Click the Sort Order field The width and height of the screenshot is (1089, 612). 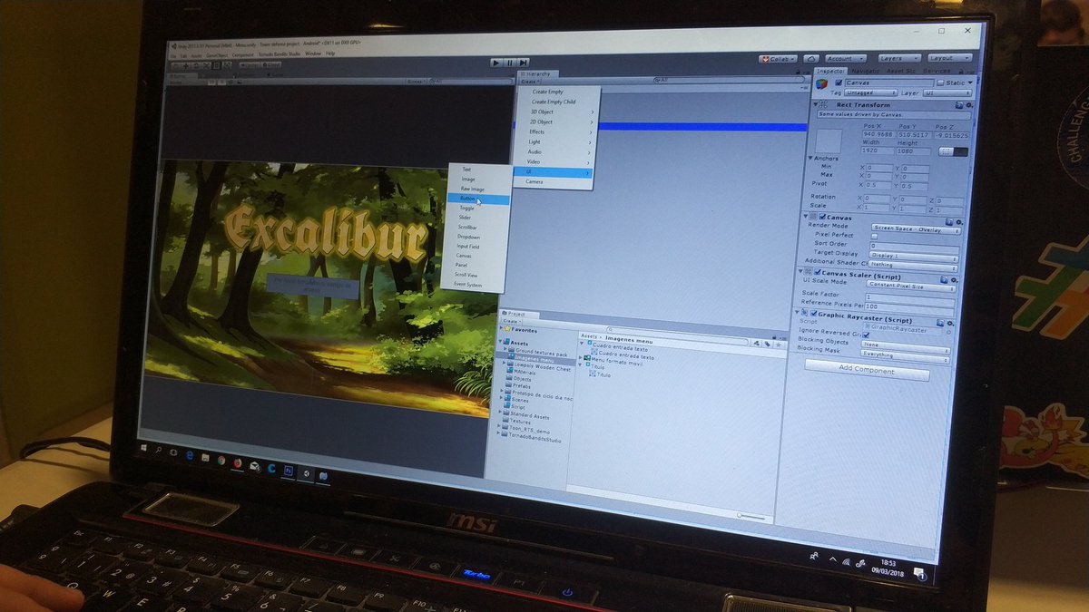coord(915,246)
